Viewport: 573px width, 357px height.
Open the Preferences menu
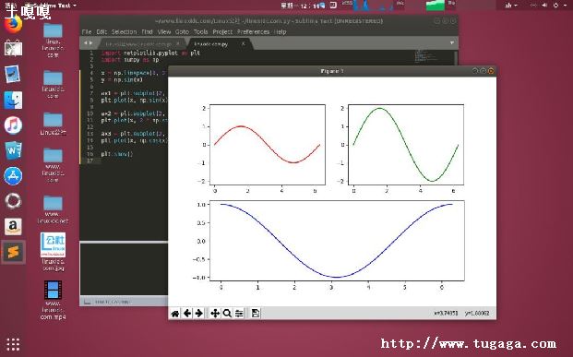[x=253, y=31]
